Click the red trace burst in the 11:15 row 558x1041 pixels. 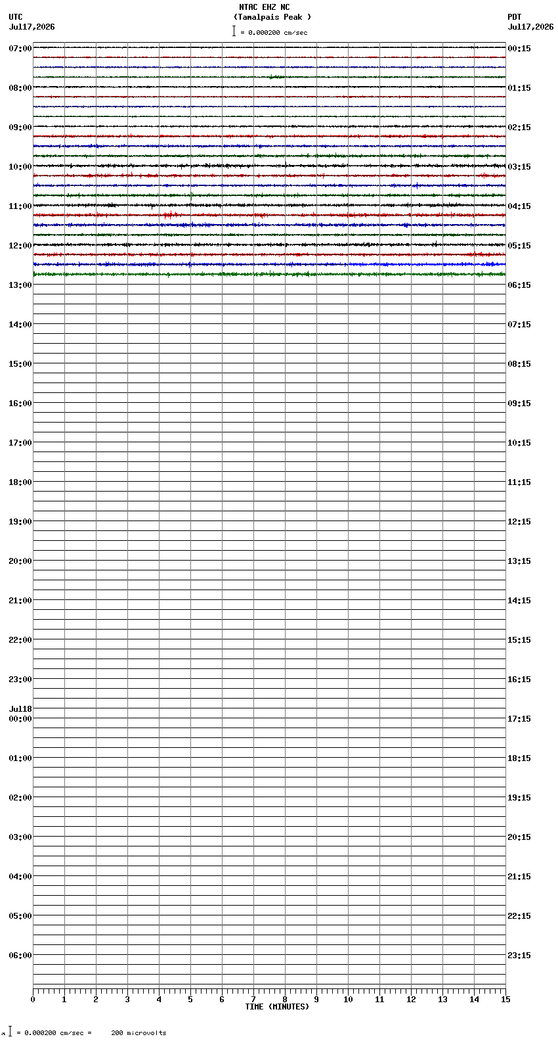(171, 215)
